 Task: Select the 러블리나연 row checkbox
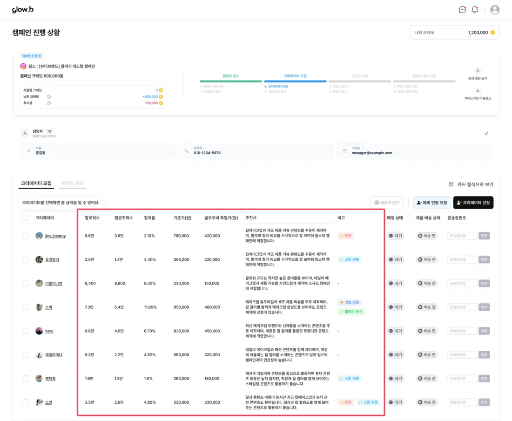click(25, 284)
